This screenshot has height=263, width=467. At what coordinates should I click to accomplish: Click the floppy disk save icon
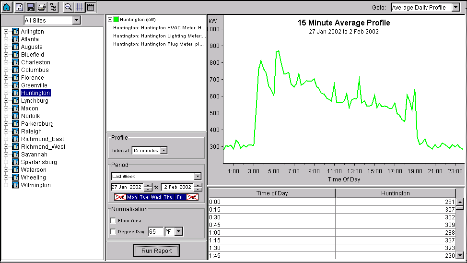pos(31,7)
